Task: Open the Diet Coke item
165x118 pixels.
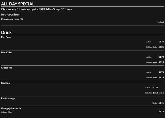Action: pyautogui.click(x=6, y=52)
